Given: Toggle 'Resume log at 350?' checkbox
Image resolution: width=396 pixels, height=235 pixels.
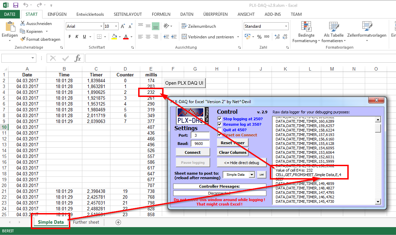Looking at the screenshot, I should [219, 124].
